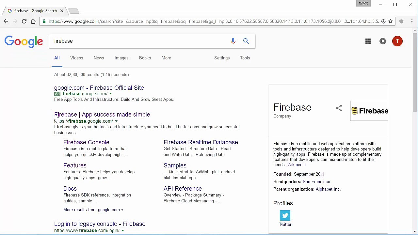The height and width of the screenshot is (235, 418).
Task: Expand dropdown arrow next to firebase.com/login
Action: 123,231
